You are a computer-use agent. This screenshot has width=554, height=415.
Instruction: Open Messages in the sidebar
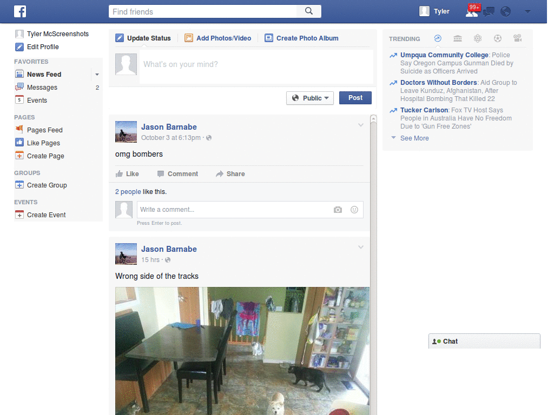pos(42,87)
